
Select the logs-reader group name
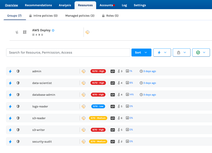click(x=40, y=106)
